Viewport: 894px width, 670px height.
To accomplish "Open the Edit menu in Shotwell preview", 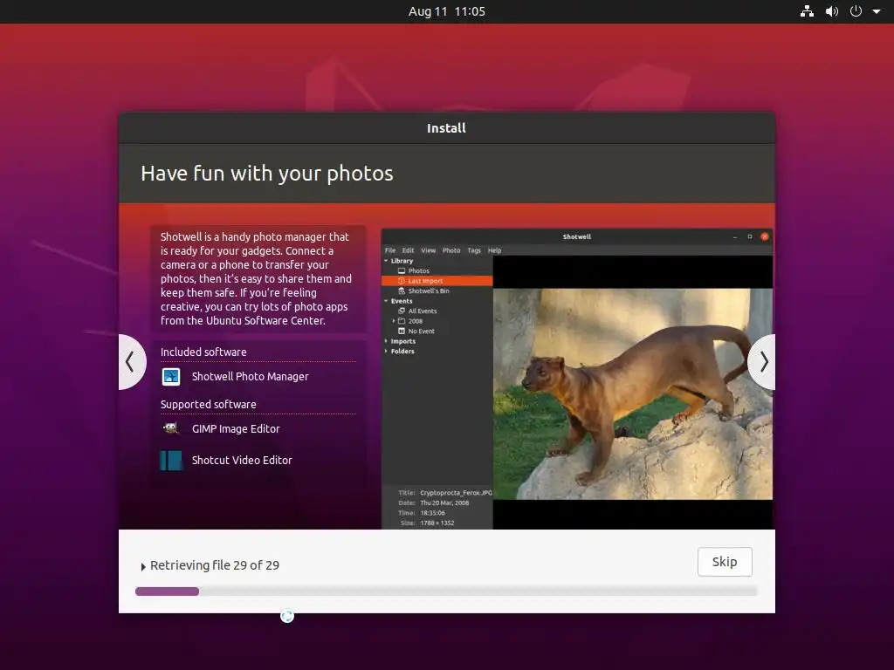I will tap(409, 250).
